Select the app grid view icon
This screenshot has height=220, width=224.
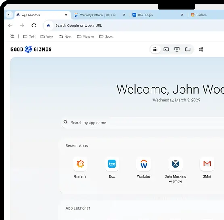coord(155,49)
